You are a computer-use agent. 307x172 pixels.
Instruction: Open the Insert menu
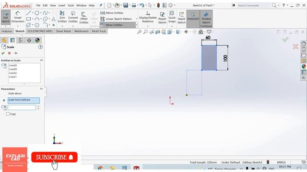62,5
